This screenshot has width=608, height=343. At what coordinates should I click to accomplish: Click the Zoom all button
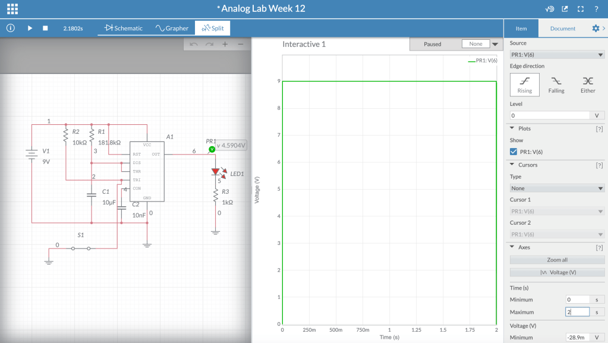pyautogui.click(x=557, y=260)
